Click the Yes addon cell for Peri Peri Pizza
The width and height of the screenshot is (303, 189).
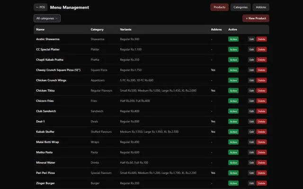coord(213,173)
